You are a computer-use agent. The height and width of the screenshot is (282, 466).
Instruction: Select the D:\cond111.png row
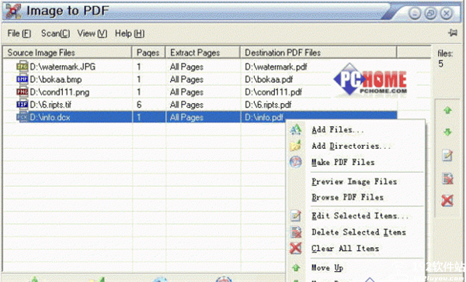(200, 92)
